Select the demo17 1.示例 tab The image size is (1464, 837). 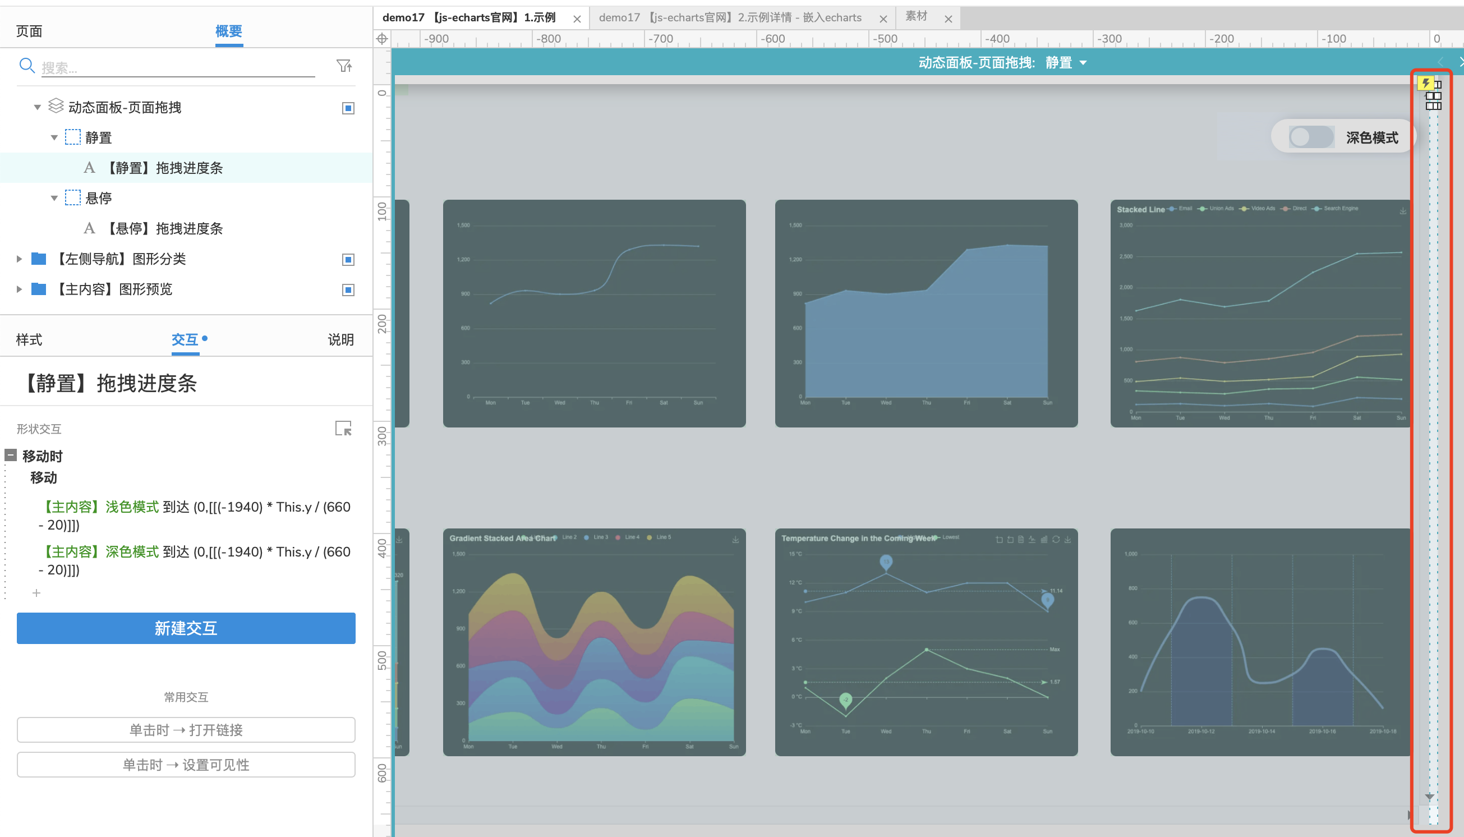click(x=469, y=18)
